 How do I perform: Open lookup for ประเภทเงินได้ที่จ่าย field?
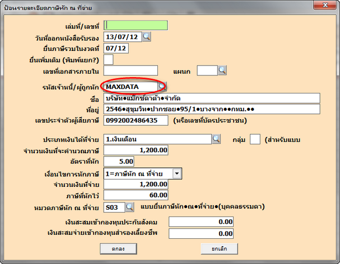[216, 139]
